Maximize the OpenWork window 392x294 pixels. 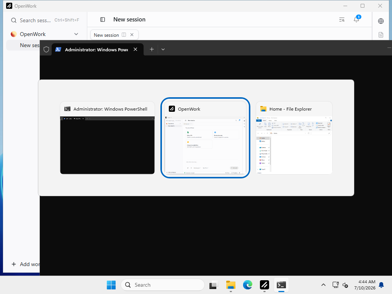point(363,6)
